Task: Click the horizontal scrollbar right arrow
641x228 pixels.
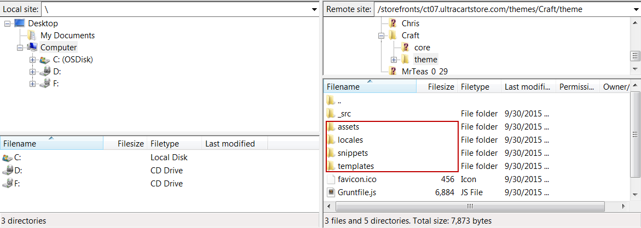Action: point(624,206)
